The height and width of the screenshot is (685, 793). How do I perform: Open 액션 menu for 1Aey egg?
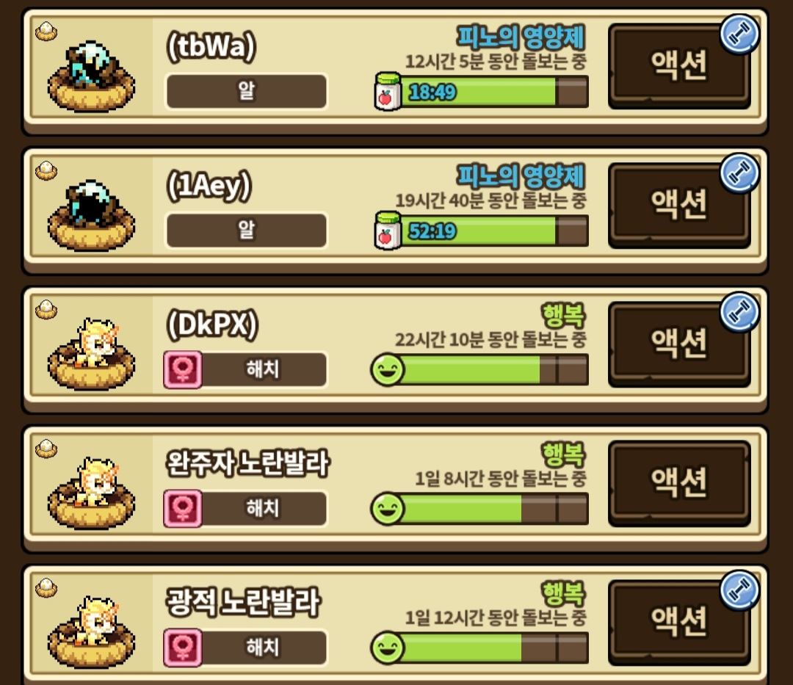[678, 205]
